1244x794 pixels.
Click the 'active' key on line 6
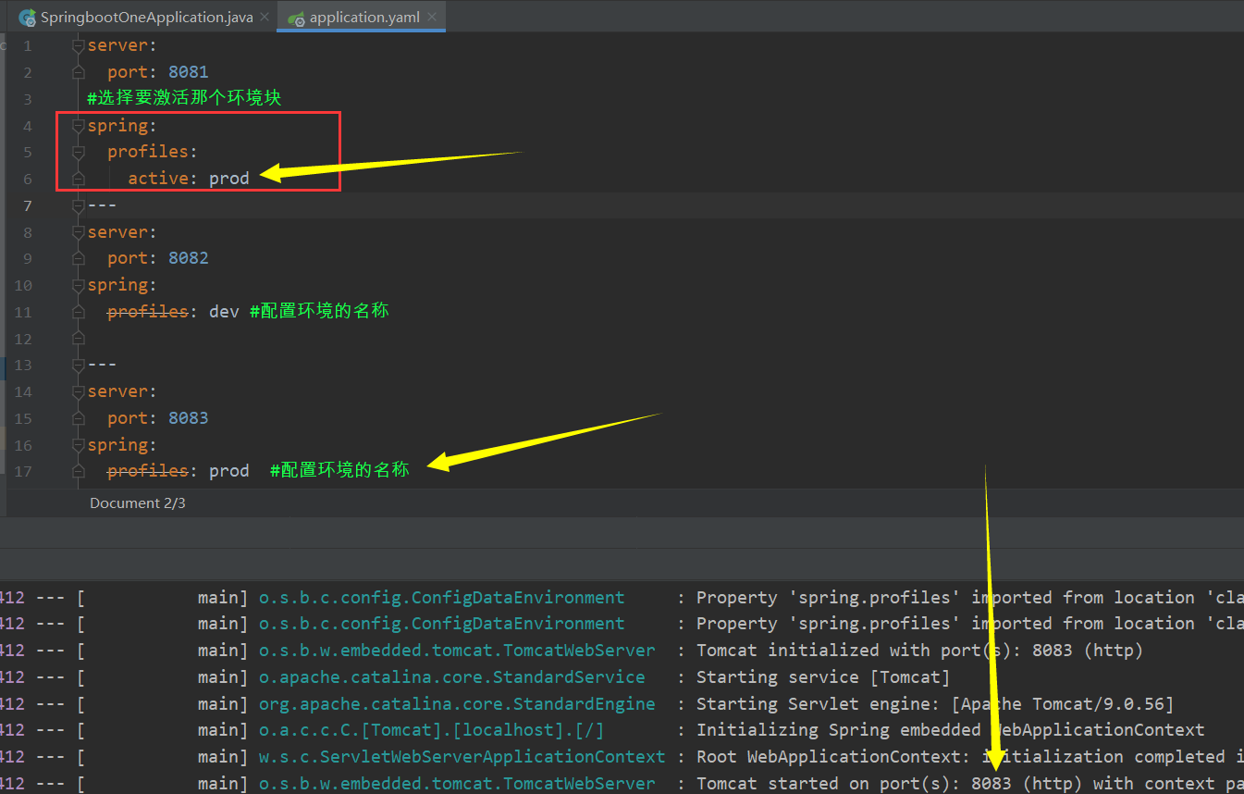click(x=158, y=179)
